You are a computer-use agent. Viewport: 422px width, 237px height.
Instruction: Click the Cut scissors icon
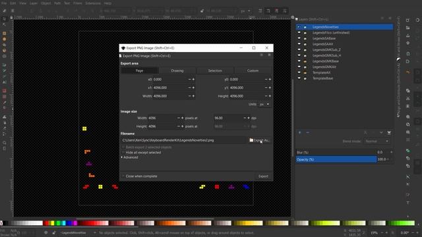(408, 98)
